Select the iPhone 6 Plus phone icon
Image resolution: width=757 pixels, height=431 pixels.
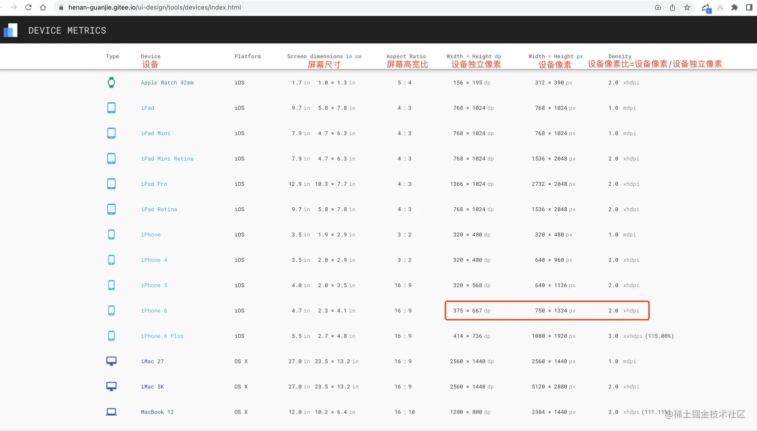[x=111, y=336]
